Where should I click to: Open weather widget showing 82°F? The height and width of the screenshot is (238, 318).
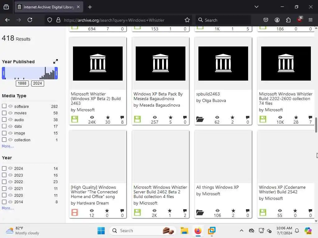click(x=22, y=231)
